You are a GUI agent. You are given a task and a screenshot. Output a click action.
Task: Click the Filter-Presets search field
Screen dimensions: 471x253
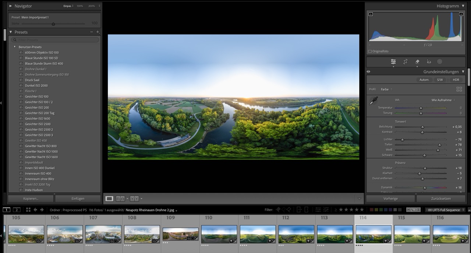click(55, 40)
